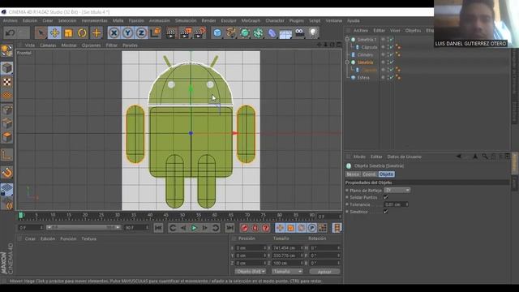Image resolution: width=519 pixels, height=292 pixels.
Task: Add a Cube primitive object
Action: (x=217, y=32)
